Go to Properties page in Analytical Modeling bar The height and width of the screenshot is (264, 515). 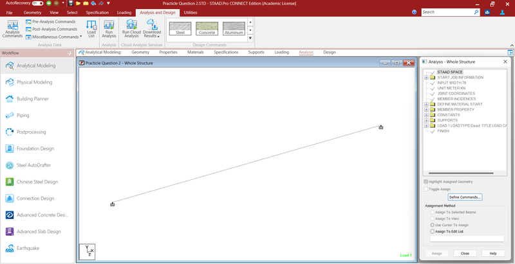click(x=168, y=53)
